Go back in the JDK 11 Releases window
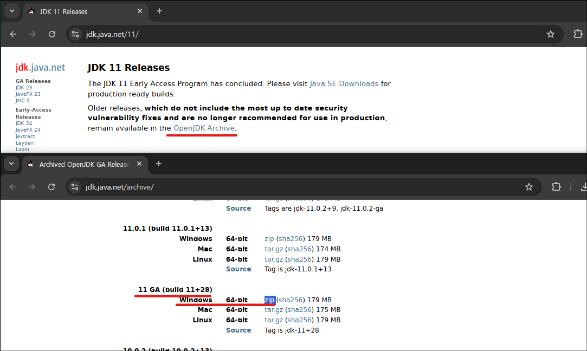 pos(13,34)
